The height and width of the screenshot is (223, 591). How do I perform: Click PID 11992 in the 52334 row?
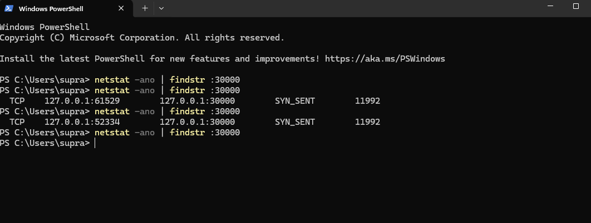[367, 121]
